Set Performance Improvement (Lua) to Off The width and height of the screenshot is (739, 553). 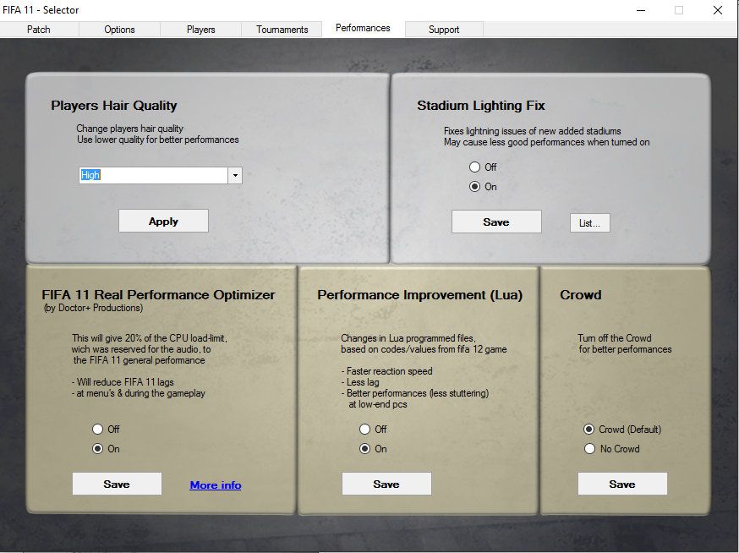[365, 430]
